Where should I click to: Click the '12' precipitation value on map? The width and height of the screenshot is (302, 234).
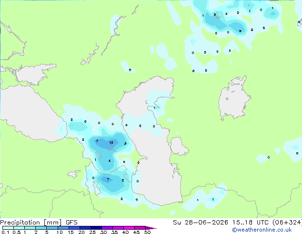(x=111, y=143)
